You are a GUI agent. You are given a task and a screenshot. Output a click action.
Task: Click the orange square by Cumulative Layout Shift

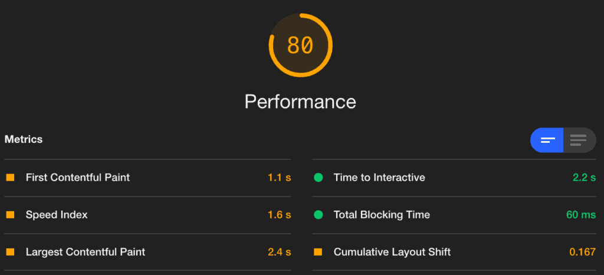coord(318,252)
